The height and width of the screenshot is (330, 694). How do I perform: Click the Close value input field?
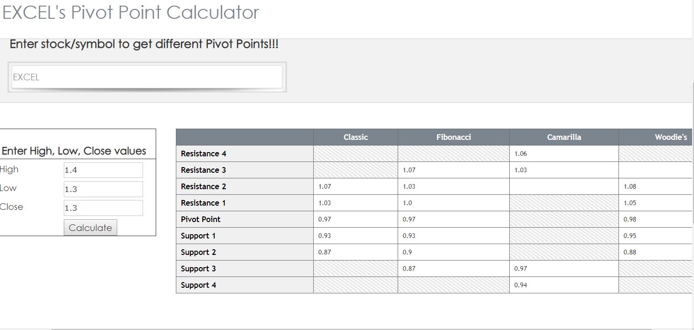(103, 208)
